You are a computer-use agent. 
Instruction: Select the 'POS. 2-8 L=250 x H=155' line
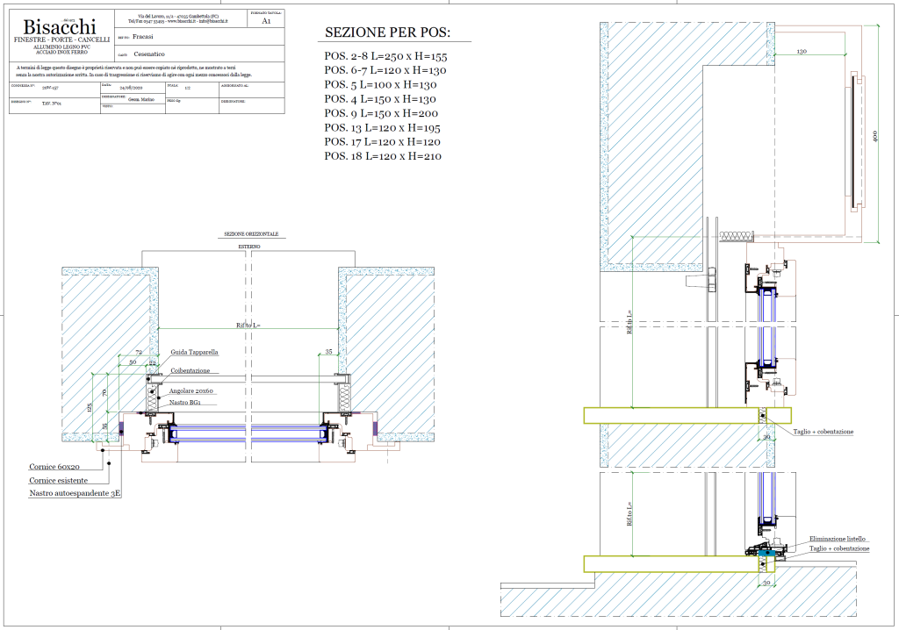385,56
